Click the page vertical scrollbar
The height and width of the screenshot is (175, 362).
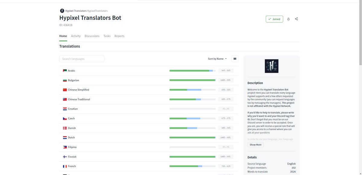[360, 33]
